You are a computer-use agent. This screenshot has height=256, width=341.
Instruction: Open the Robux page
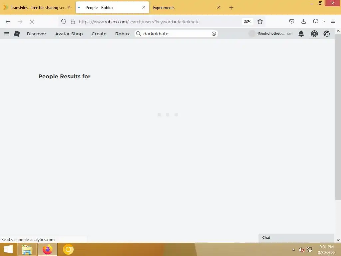tap(123, 34)
